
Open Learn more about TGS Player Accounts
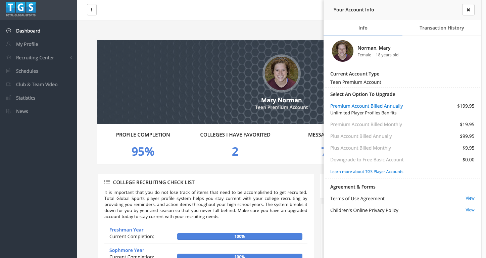(x=367, y=171)
